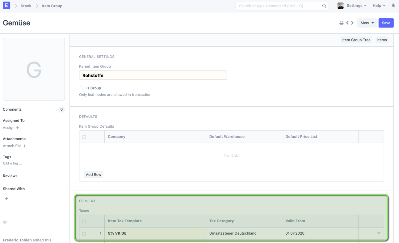Click Default Price List column header

[x=320, y=137]
